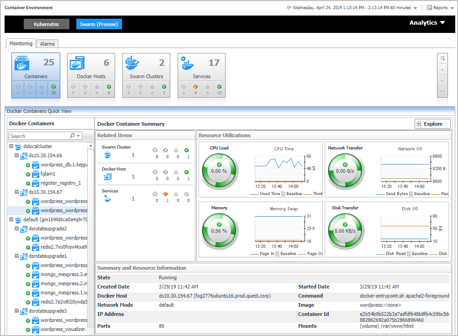Click the Docker Host icon in Related Items
The image size is (458, 336).
pyautogui.click(x=108, y=177)
